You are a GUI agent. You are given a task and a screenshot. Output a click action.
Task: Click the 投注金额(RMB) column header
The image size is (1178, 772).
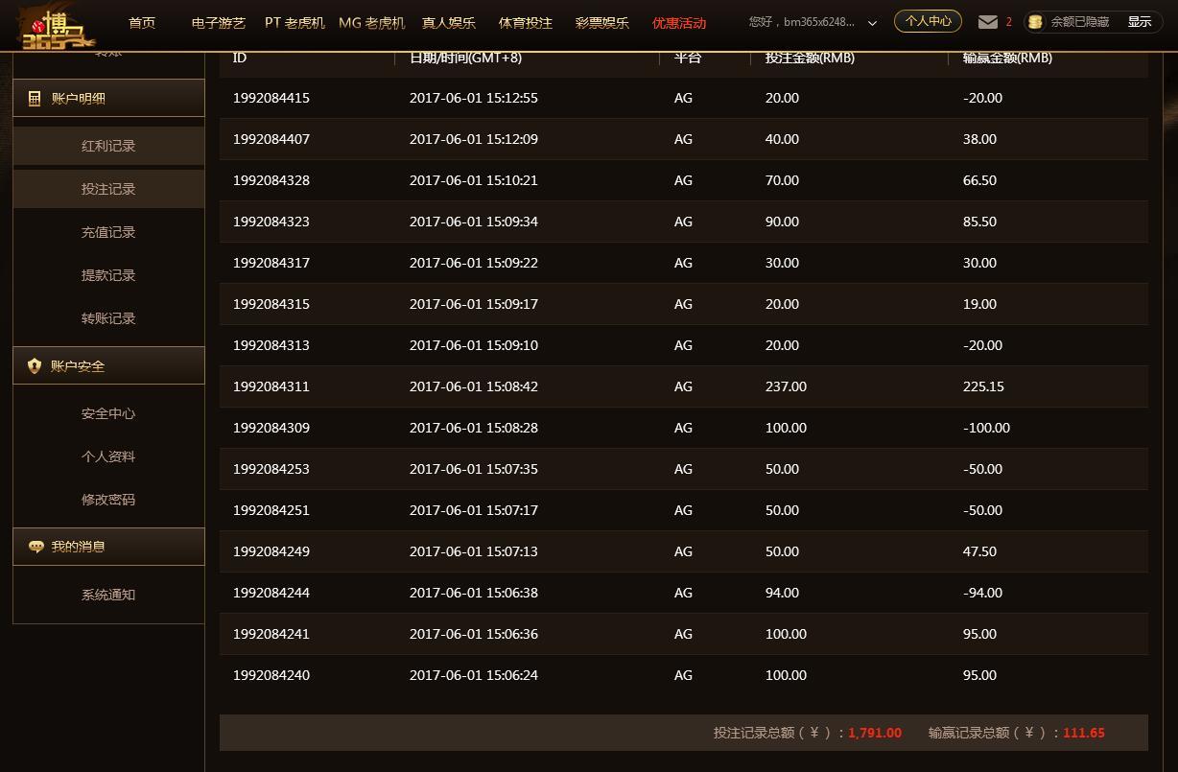(x=810, y=58)
